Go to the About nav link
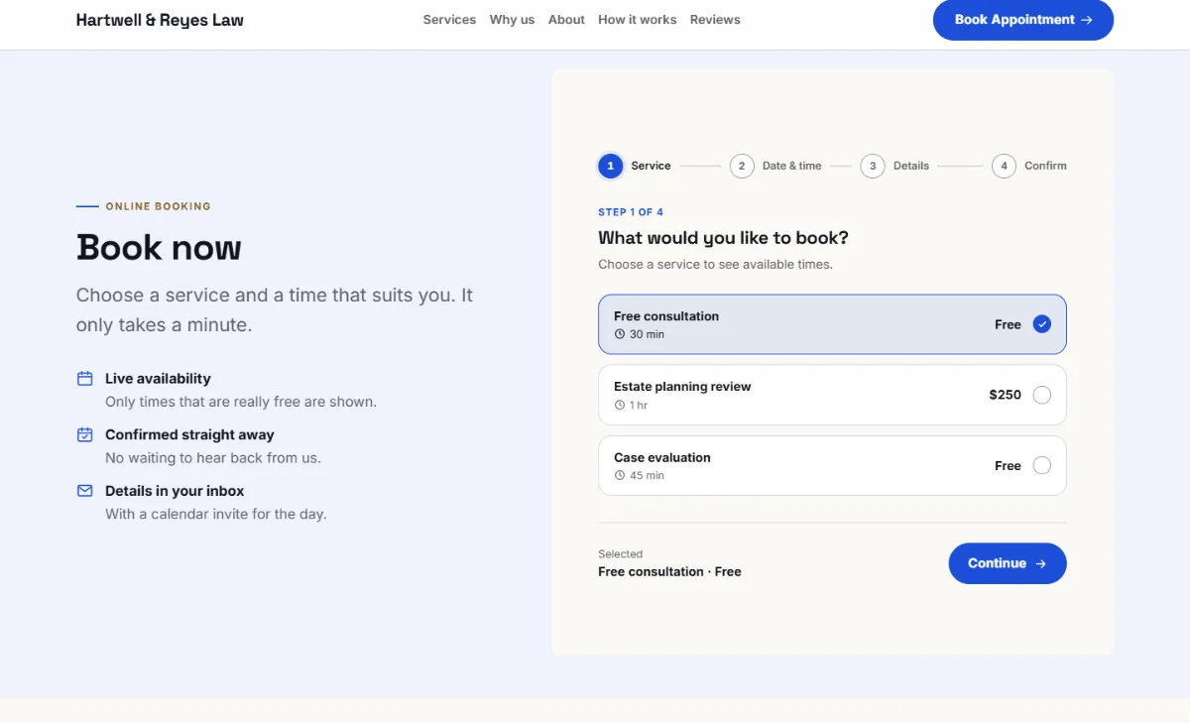 pyautogui.click(x=566, y=20)
